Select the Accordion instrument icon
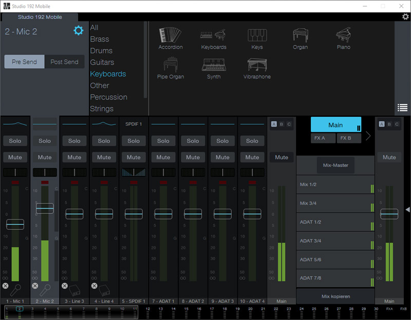 coord(170,36)
